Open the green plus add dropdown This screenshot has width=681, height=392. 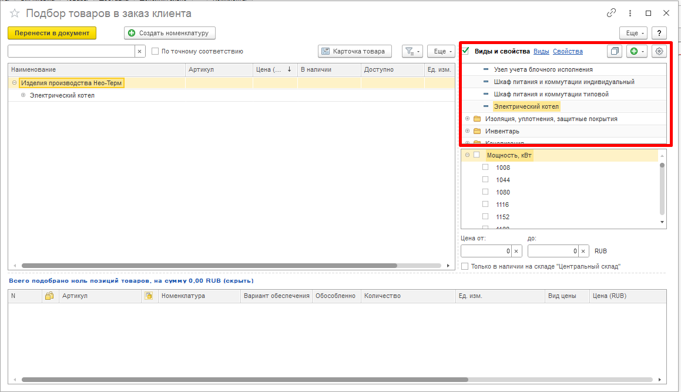pyautogui.click(x=637, y=51)
